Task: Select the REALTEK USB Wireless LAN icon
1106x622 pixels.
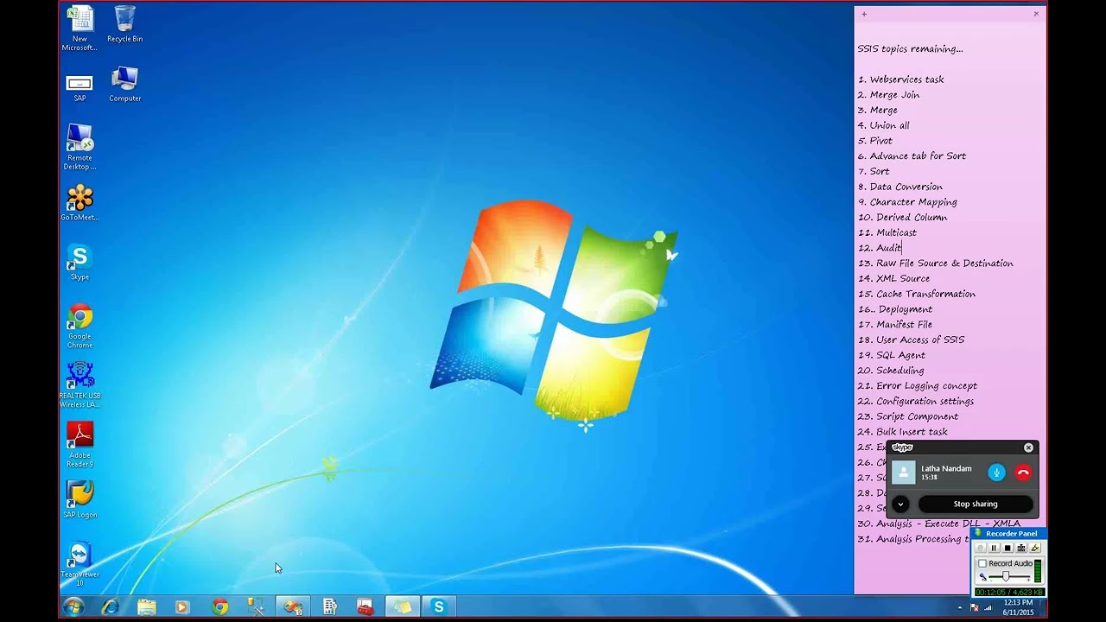Action: click(79, 384)
